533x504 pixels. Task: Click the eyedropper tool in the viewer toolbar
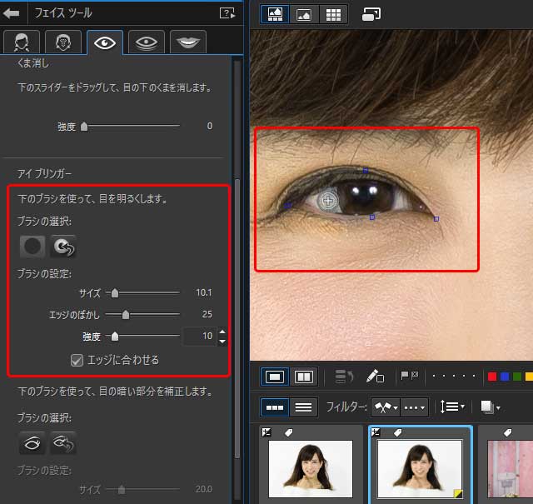[375, 377]
